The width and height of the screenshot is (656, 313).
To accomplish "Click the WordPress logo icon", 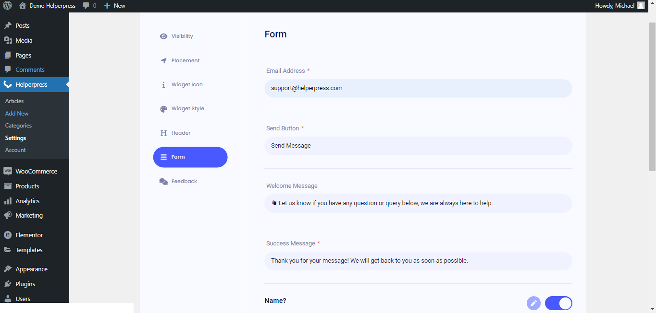I will click(x=8, y=6).
